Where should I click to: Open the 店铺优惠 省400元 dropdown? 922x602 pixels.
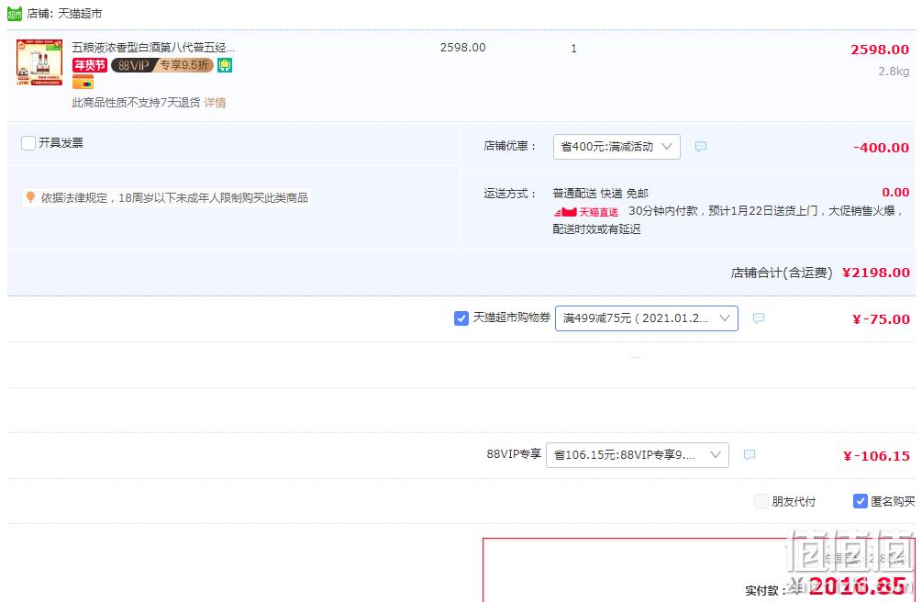(617, 147)
